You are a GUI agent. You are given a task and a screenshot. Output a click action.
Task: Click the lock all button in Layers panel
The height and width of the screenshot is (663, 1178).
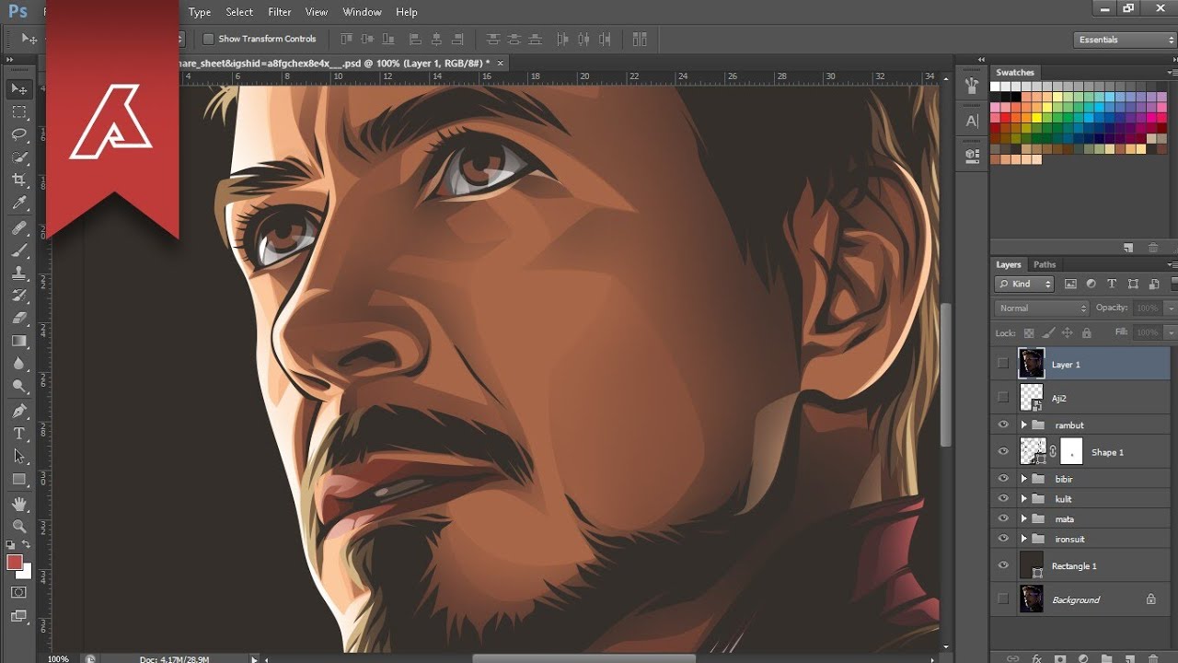(x=1087, y=333)
